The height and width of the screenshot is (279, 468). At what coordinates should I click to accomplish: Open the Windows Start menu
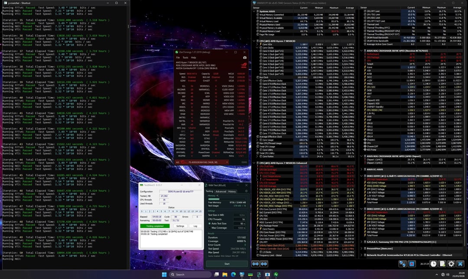point(164,274)
